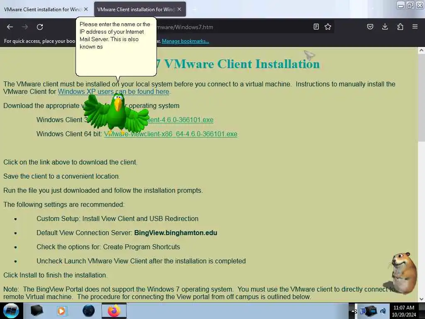Image resolution: width=425 pixels, height=319 pixels.
Task: Click the VMware Client Installation heading
Action: point(238,64)
